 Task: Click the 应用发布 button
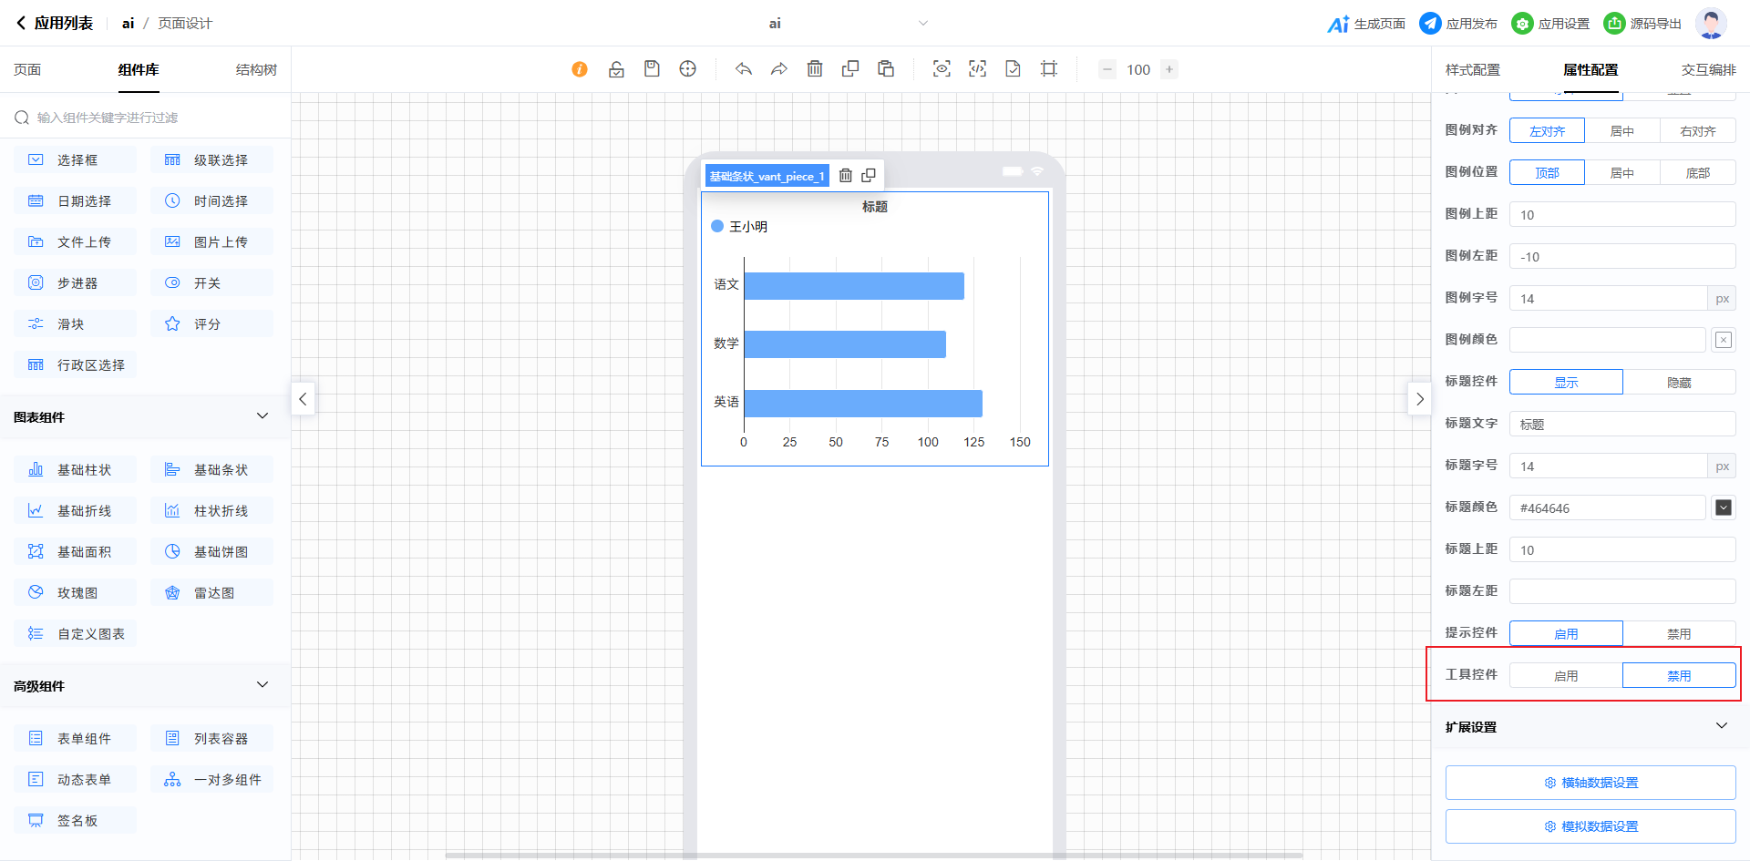coord(1458,24)
